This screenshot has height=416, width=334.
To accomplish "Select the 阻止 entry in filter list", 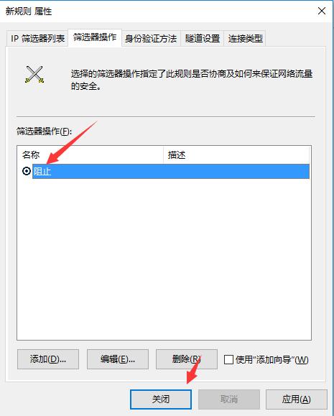I will (x=171, y=172).
